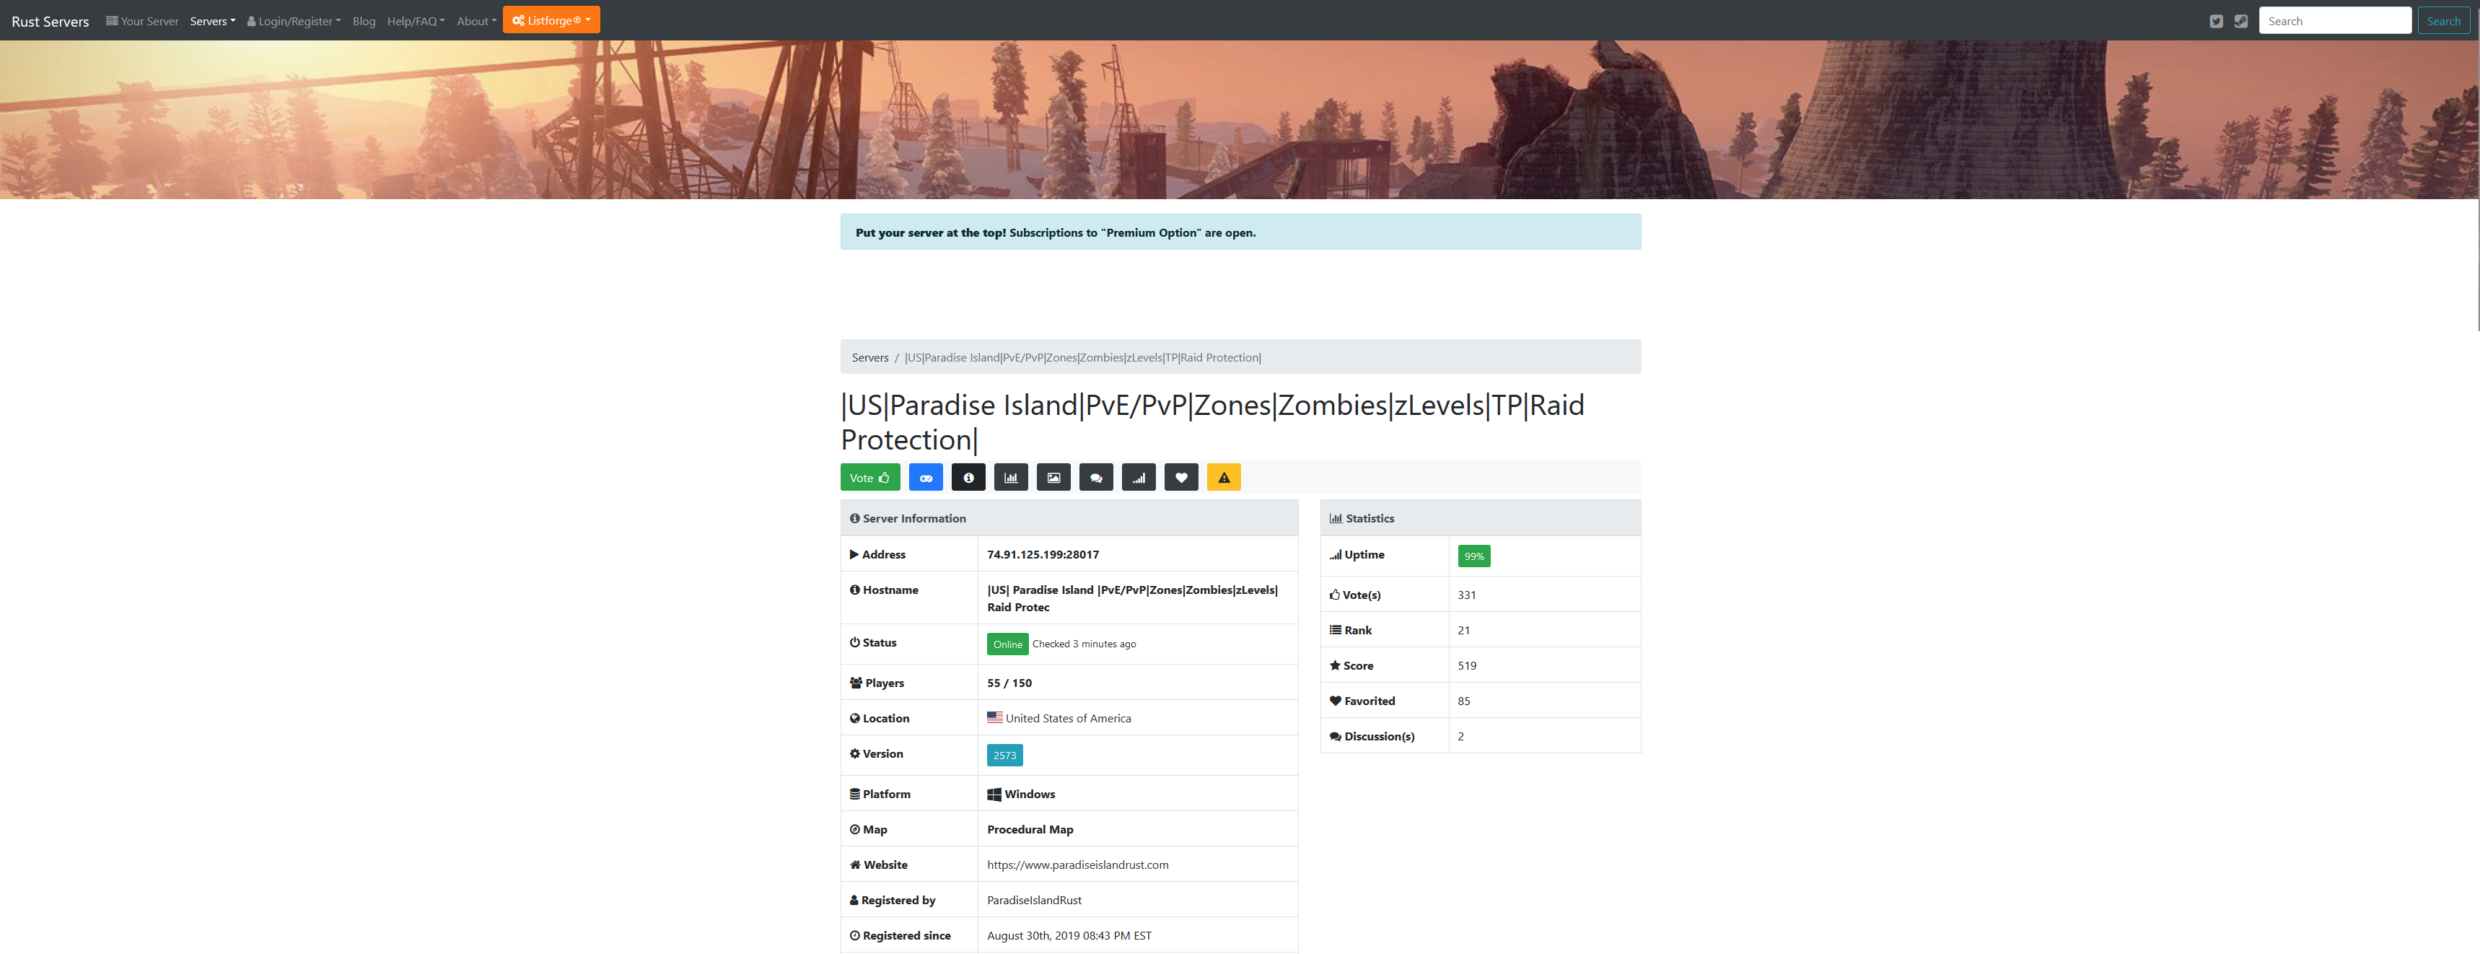Click the hostname value text
Viewport: 2480px width, 954px height.
[x=1132, y=599]
